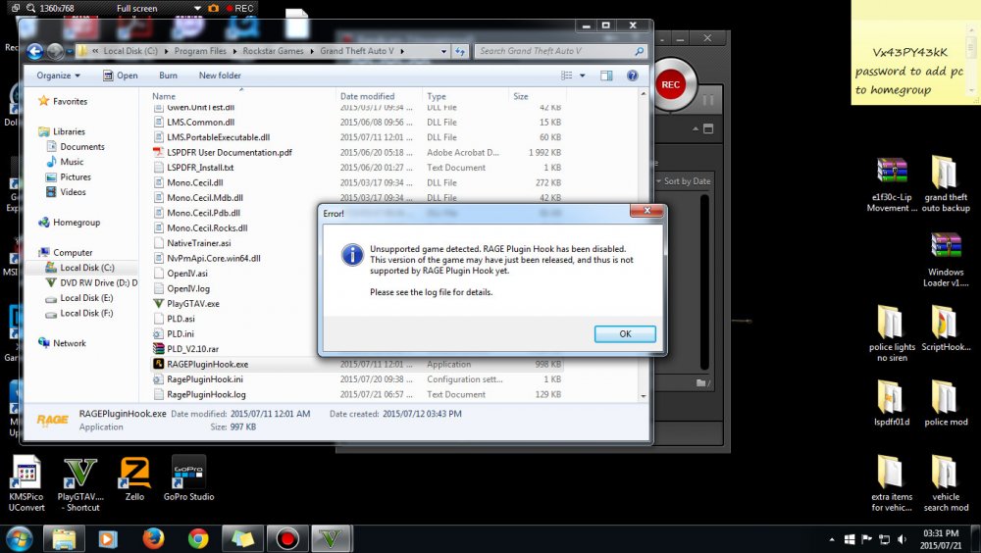The image size is (981, 553).
Task: Open Explorer's help icon
Action: tap(633, 75)
